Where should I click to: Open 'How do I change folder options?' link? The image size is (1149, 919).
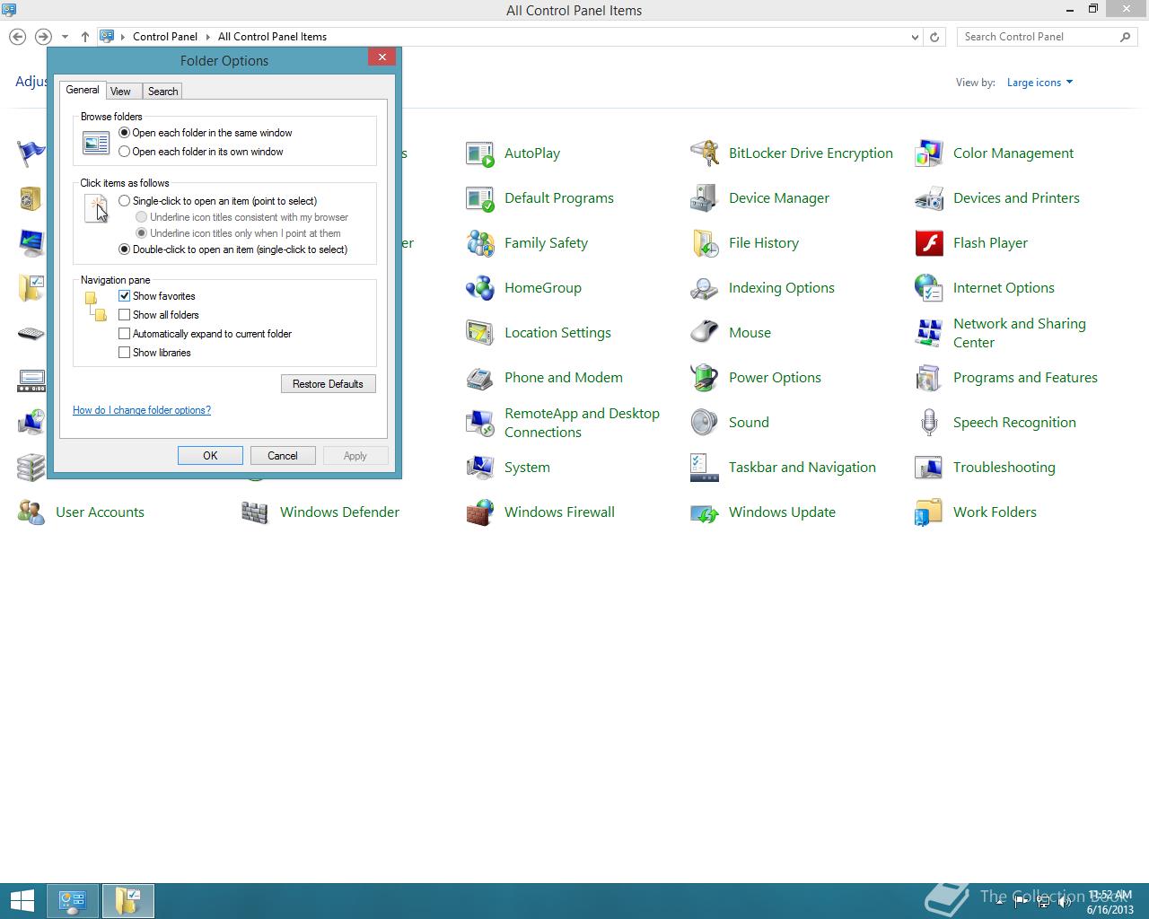[x=142, y=410]
